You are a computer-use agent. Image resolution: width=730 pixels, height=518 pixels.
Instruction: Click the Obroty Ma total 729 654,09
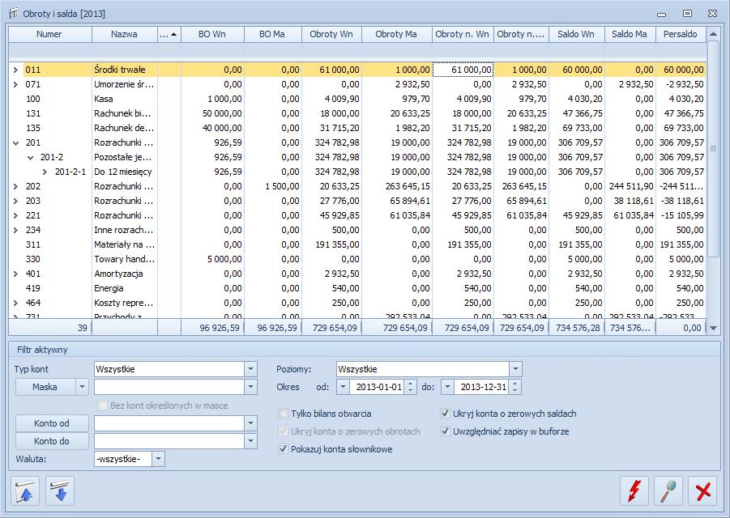[x=397, y=328]
